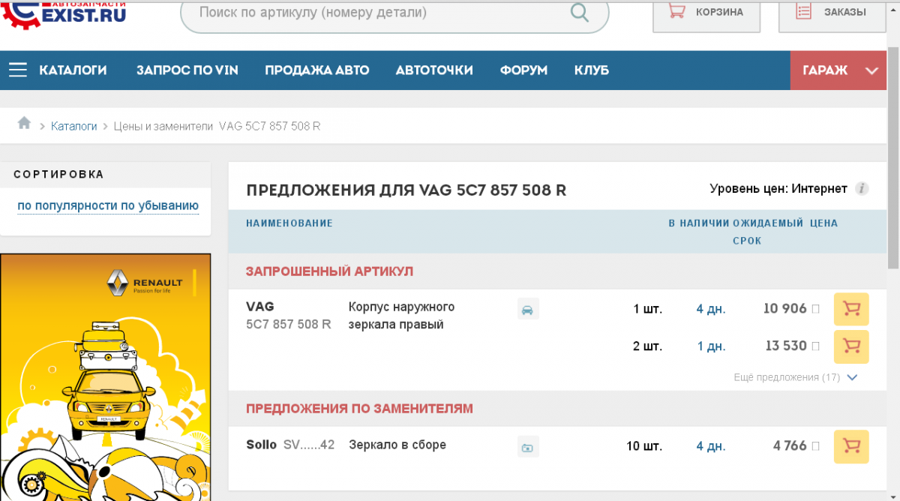
Task: Open Запрос по VIN menu item
Action: [x=187, y=70]
